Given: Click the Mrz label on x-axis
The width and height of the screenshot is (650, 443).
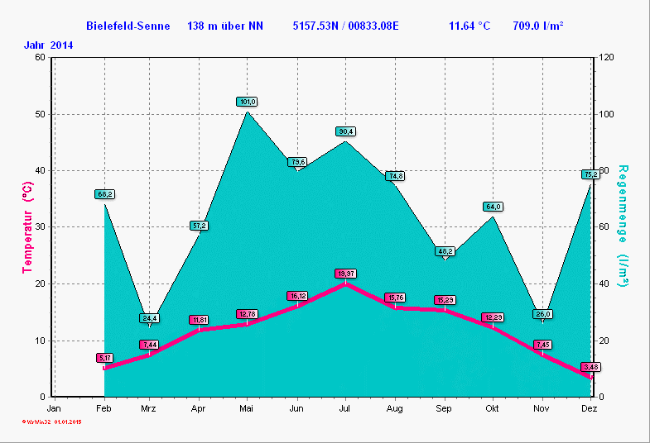Looking at the screenshot, I should (x=148, y=408).
